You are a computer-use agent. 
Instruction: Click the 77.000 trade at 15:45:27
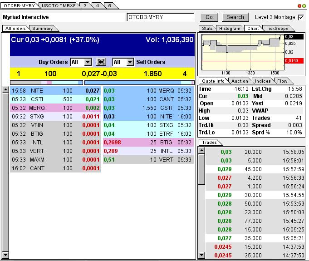pos(255,221)
